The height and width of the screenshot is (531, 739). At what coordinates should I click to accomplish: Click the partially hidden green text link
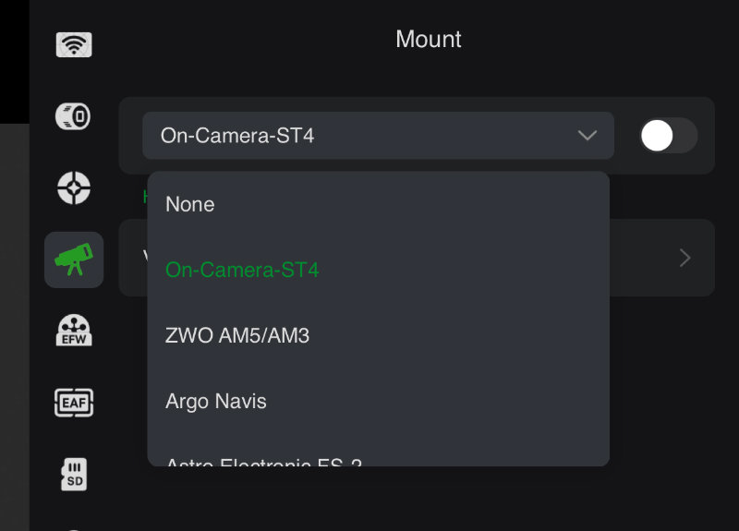click(x=145, y=197)
